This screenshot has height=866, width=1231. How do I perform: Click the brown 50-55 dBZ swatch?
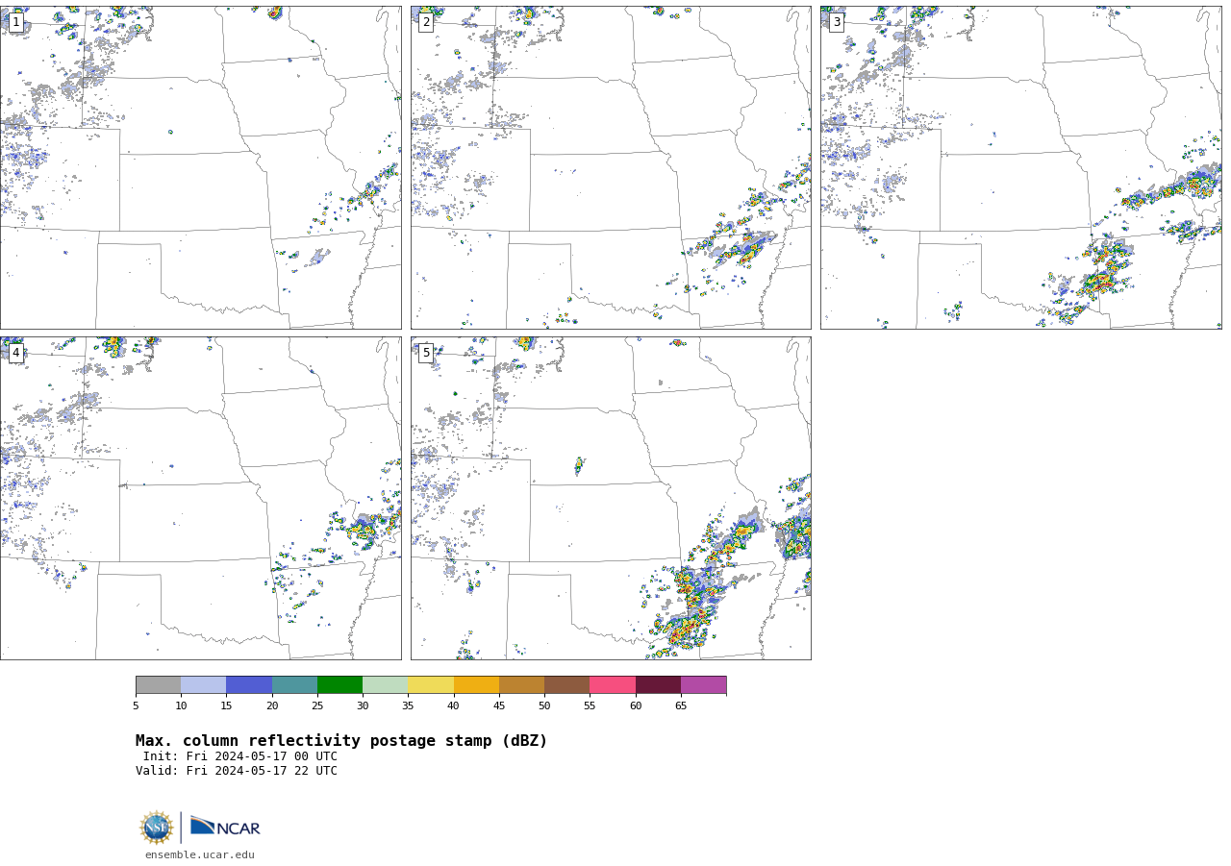pyautogui.click(x=567, y=685)
